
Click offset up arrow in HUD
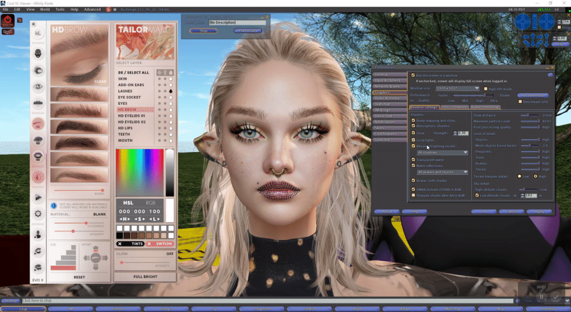pos(95,249)
